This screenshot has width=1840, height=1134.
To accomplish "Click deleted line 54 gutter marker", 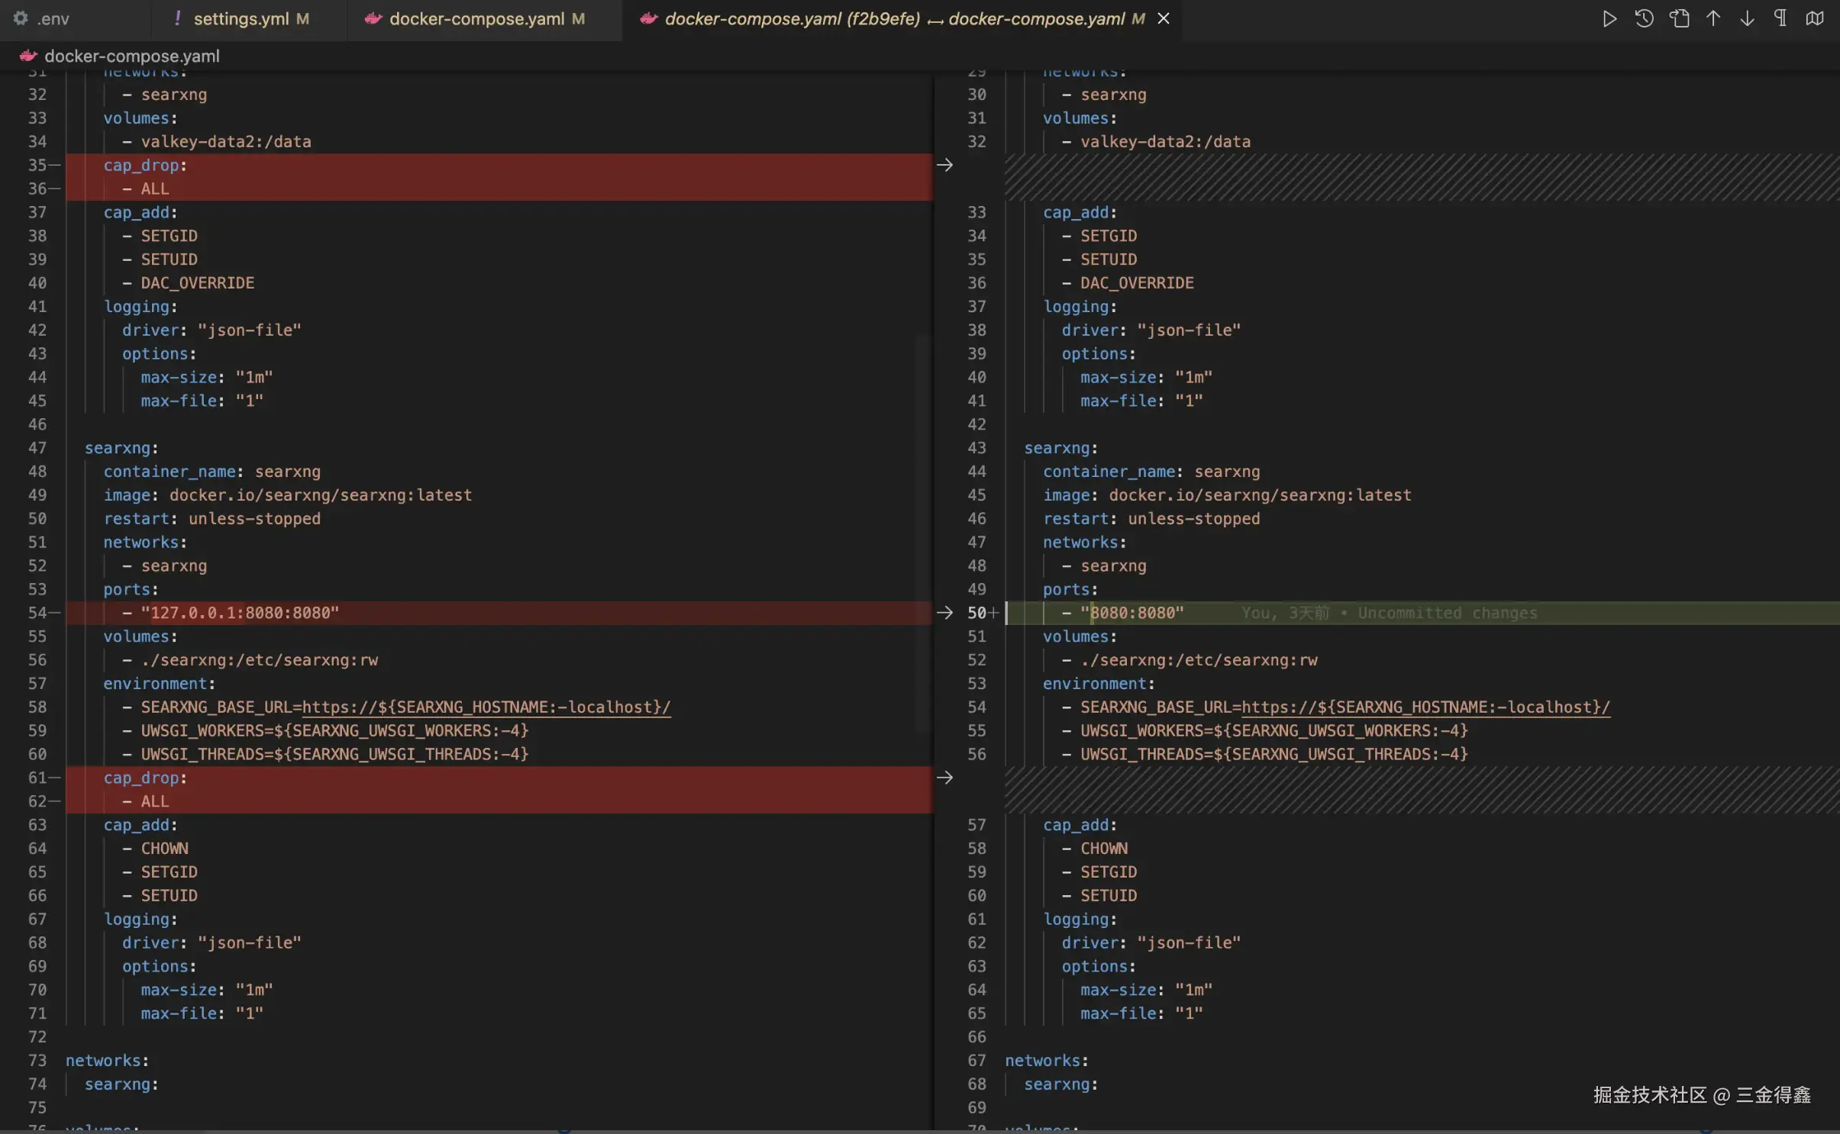I will point(54,613).
